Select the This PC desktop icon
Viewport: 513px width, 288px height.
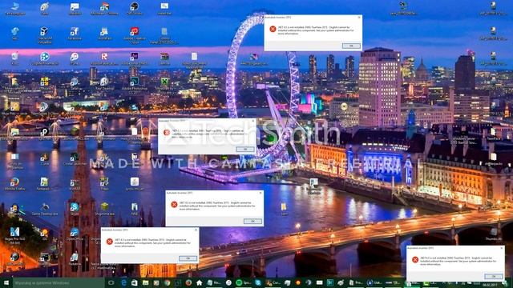click(14, 9)
